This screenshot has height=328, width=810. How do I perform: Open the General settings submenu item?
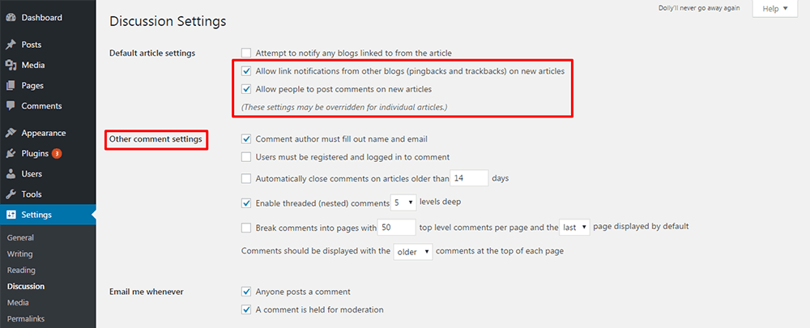tap(19, 238)
